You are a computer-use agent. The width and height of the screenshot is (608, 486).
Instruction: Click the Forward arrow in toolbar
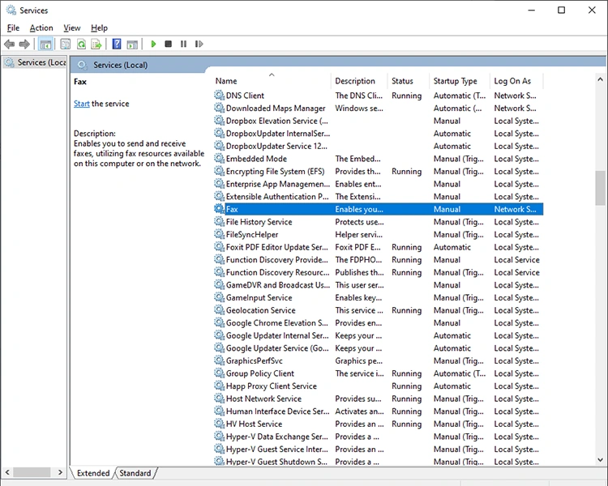tap(24, 45)
